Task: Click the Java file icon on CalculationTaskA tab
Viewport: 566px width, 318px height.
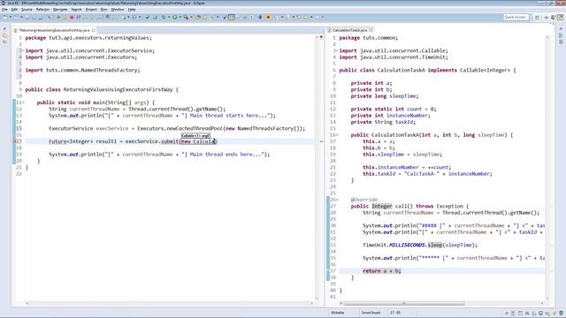Action: pyautogui.click(x=330, y=30)
